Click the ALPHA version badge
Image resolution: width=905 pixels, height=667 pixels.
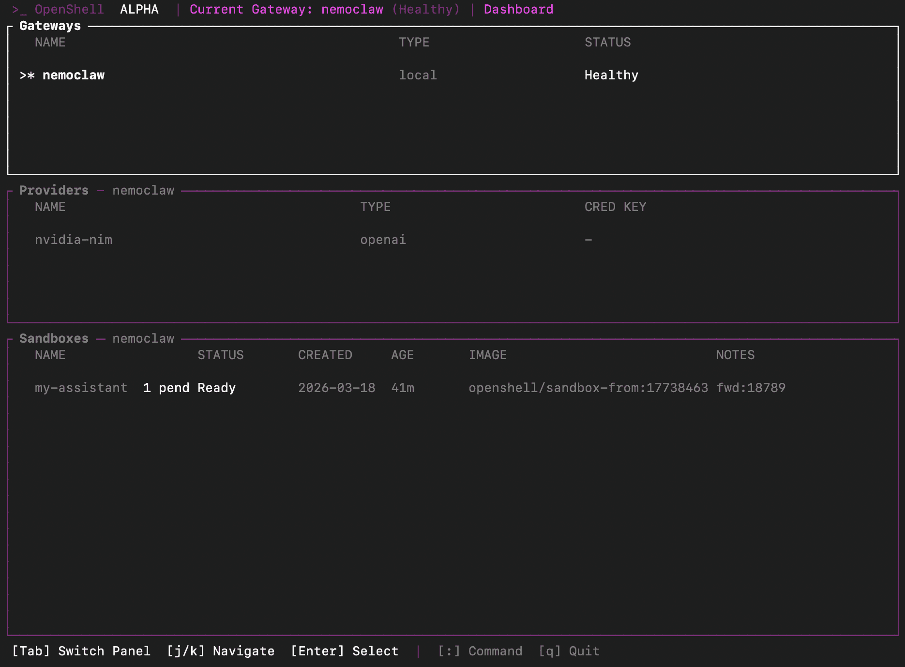point(139,9)
